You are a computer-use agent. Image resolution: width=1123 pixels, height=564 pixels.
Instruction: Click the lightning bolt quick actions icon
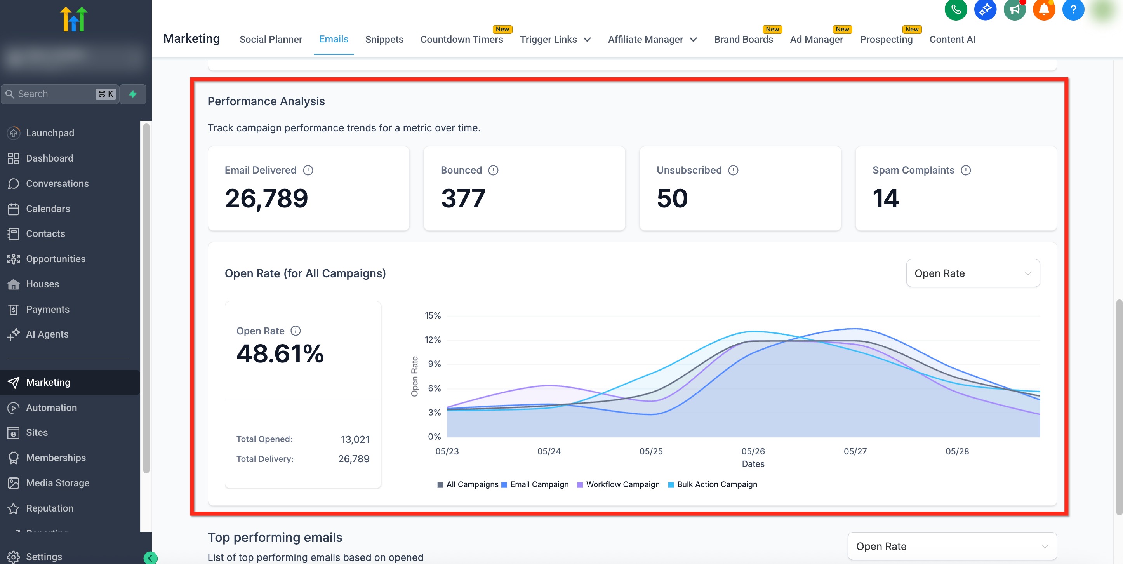133,94
